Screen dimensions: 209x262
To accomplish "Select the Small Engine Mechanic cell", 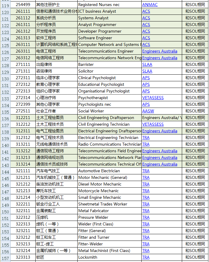I will coord(110,198).
